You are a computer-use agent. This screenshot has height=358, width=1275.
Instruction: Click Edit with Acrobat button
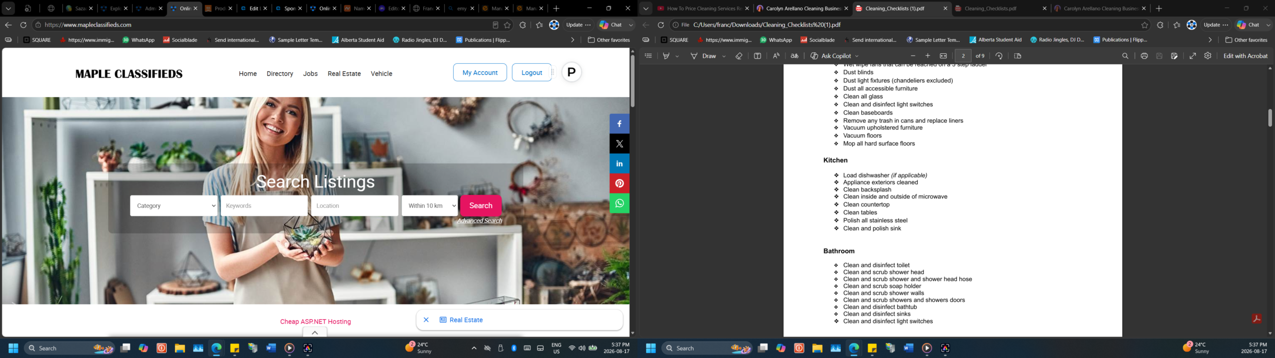click(x=1245, y=56)
